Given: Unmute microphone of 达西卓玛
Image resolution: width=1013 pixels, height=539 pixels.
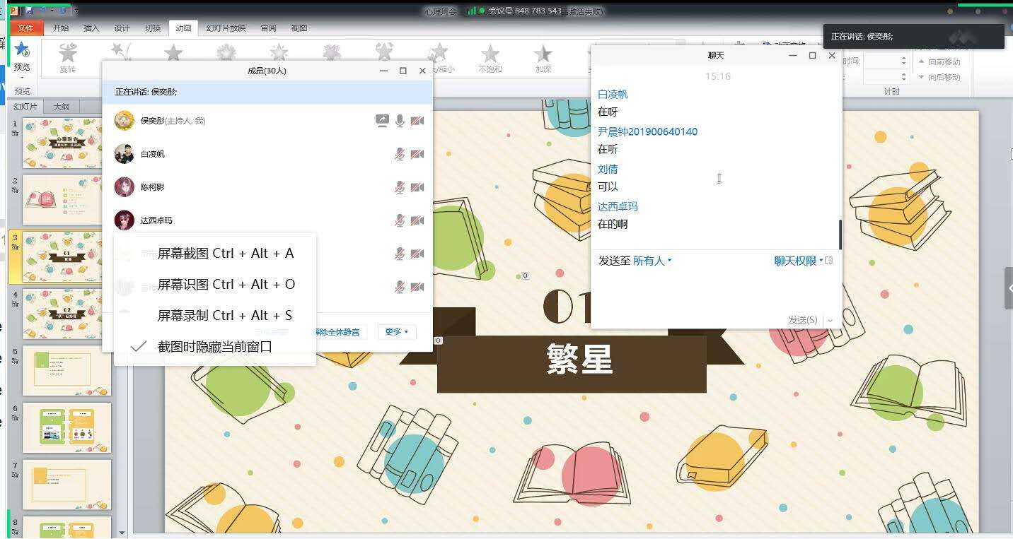Looking at the screenshot, I should (400, 220).
